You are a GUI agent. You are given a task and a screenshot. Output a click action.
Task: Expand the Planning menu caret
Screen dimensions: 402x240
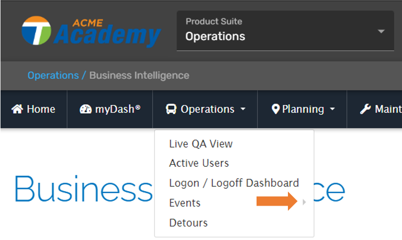pos(332,109)
